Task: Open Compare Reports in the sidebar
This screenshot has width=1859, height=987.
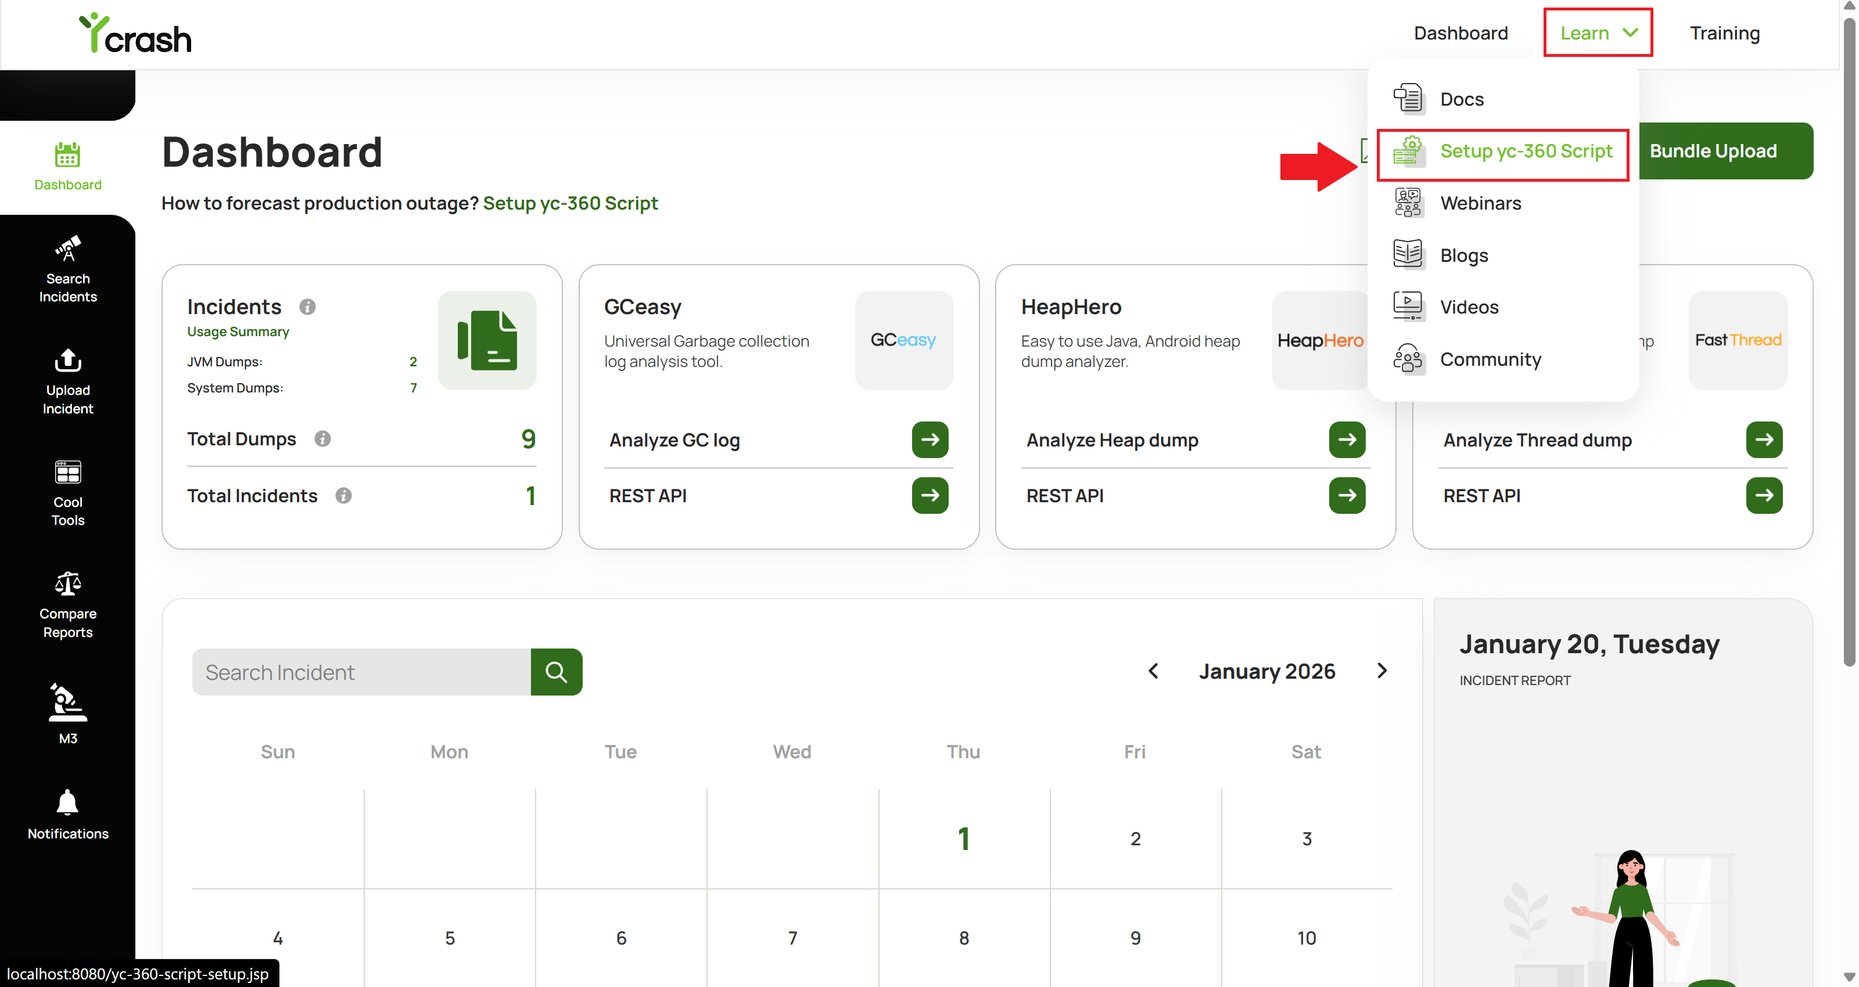Action: point(68,606)
